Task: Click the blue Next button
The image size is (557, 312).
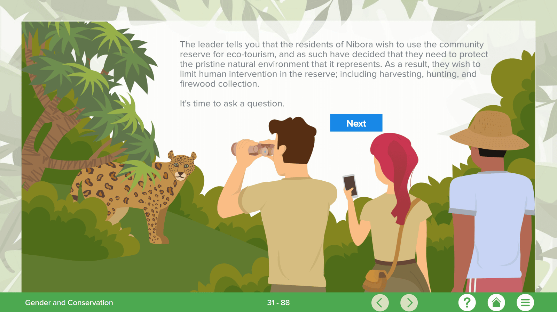Action: (x=356, y=123)
